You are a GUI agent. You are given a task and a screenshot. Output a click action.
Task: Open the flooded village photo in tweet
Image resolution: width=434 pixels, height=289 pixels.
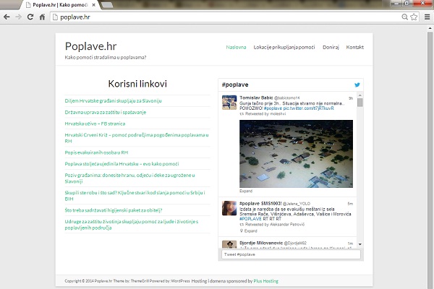[x=296, y=154]
